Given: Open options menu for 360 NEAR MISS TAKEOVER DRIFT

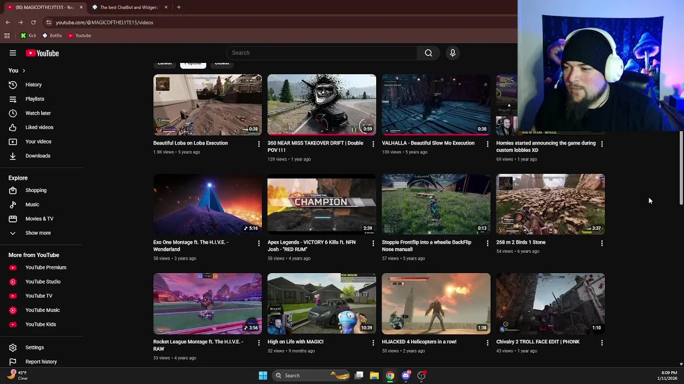Looking at the screenshot, I should (x=373, y=144).
